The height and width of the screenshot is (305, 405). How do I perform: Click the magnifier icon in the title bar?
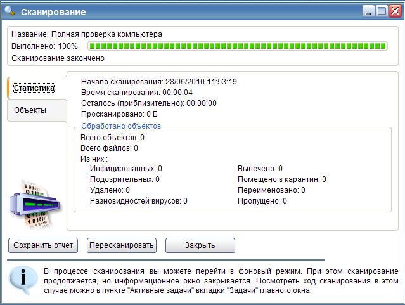[x=10, y=11]
